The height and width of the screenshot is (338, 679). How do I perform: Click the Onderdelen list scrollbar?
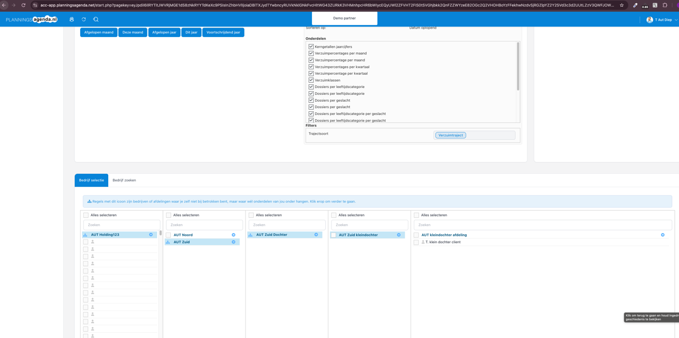[518, 66]
